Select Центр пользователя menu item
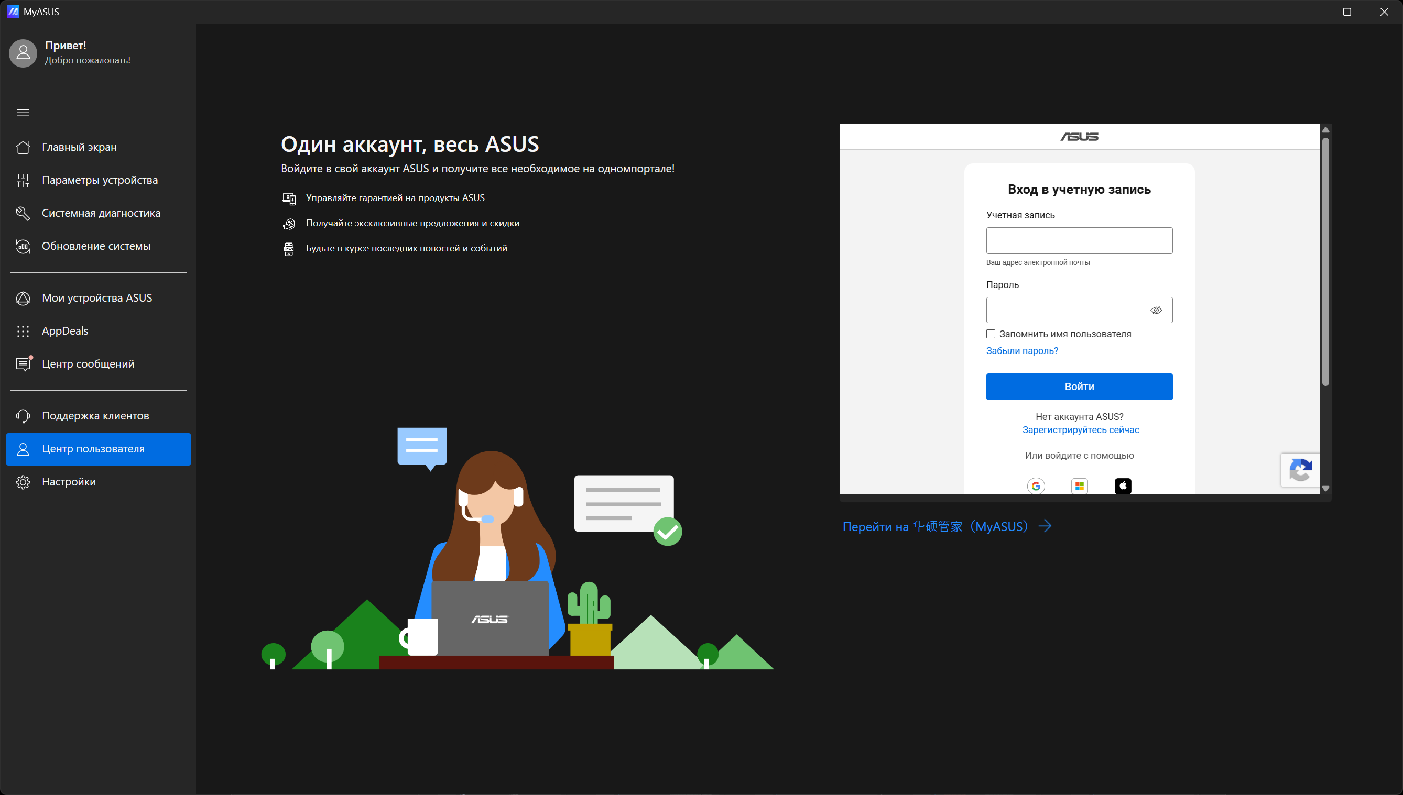This screenshot has width=1403, height=795. [x=99, y=449]
